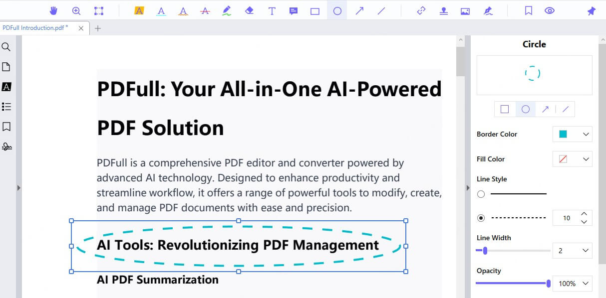Viewport: 606px width, 298px height.
Task: Select the Link insertion tool
Action: [x=421, y=10]
